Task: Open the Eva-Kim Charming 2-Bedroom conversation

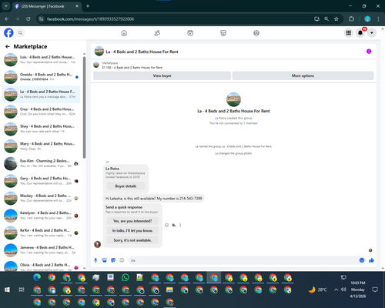Action: [41, 163]
